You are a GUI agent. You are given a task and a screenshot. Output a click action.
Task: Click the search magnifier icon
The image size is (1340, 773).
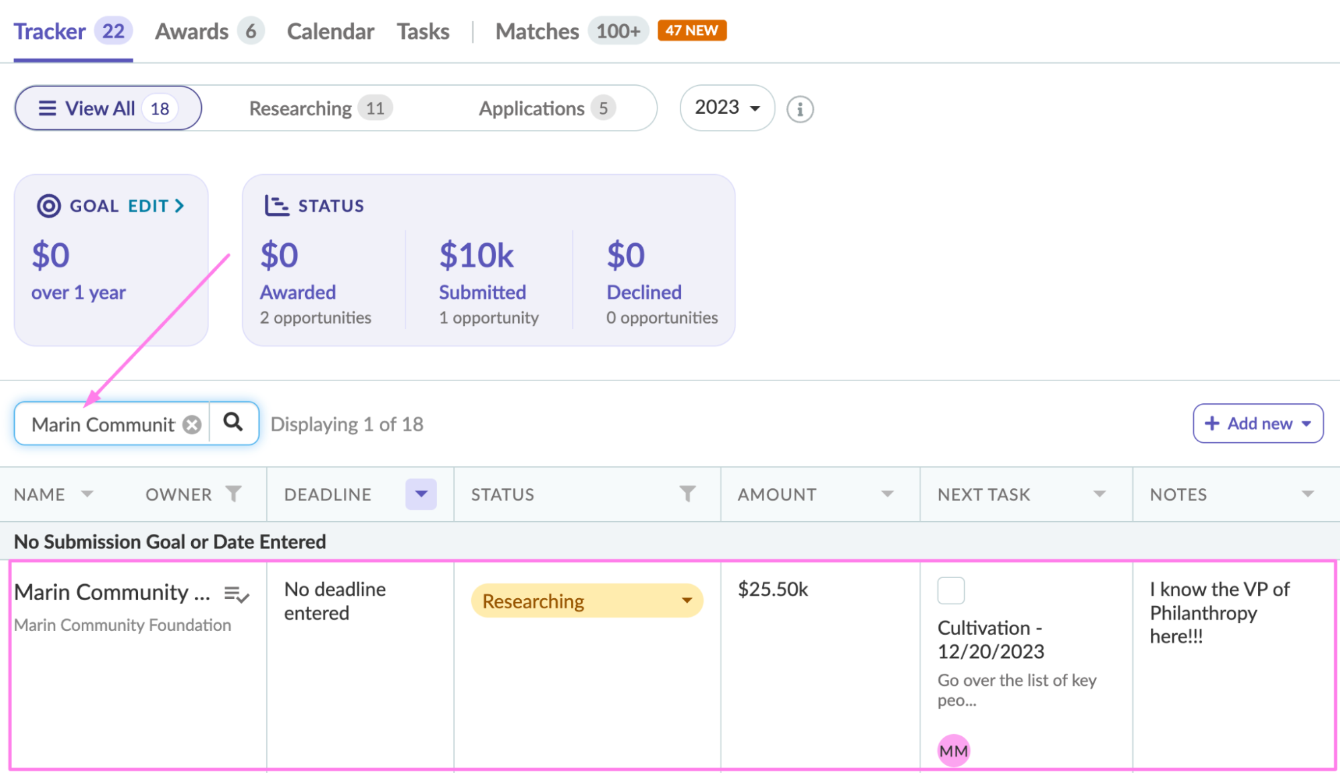pyautogui.click(x=233, y=423)
